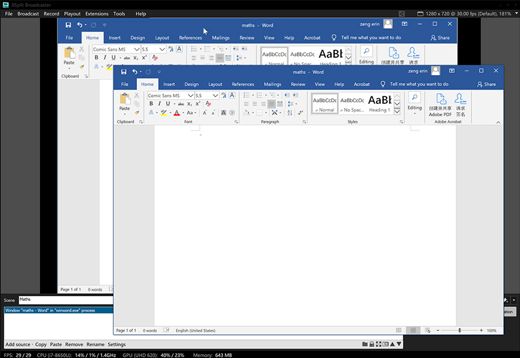Click proofing icon in front Word status bar

tap(166, 330)
